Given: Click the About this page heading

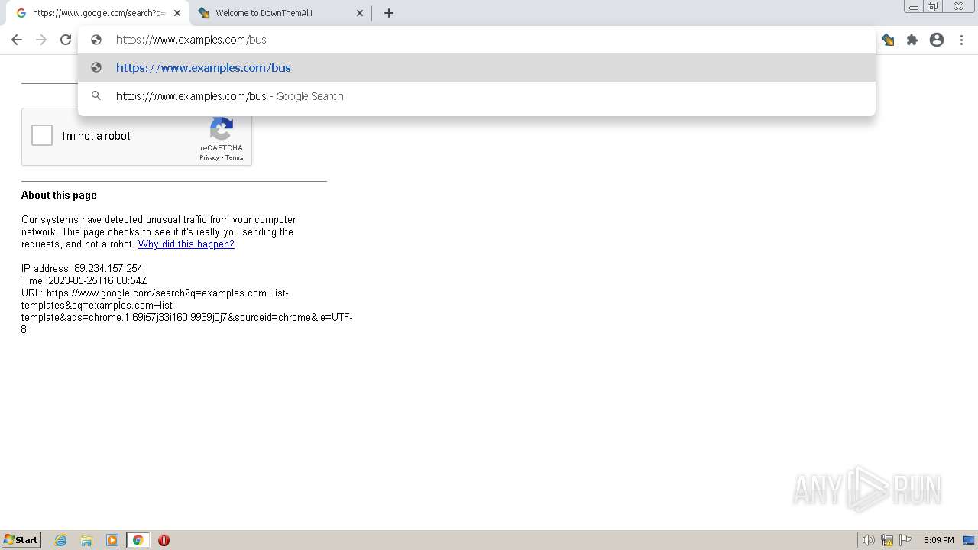Looking at the screenshot, I should pos(59,196).
